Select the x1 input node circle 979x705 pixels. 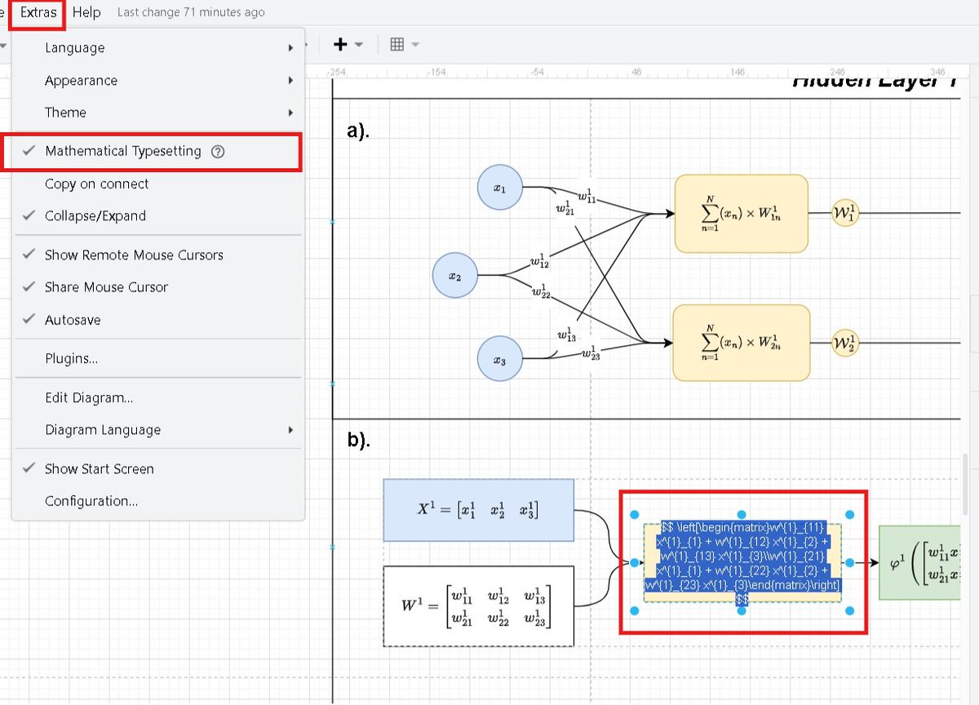[499, 187]
